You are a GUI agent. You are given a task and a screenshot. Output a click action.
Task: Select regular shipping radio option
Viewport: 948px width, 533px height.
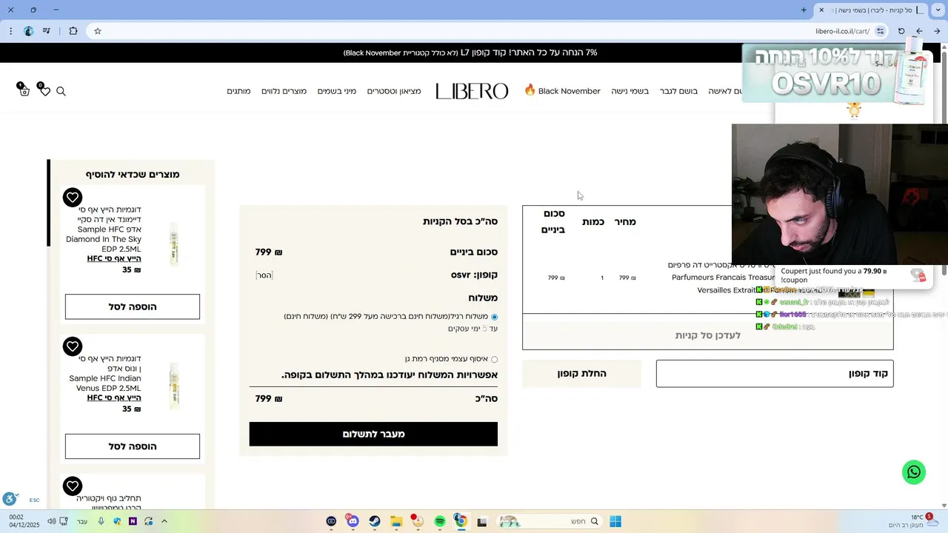[x=495, y=317]
